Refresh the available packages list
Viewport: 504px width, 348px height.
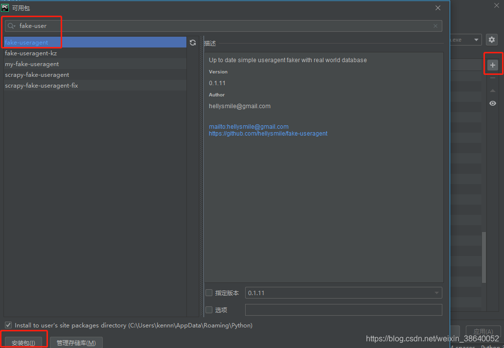(x=192, y=43)
